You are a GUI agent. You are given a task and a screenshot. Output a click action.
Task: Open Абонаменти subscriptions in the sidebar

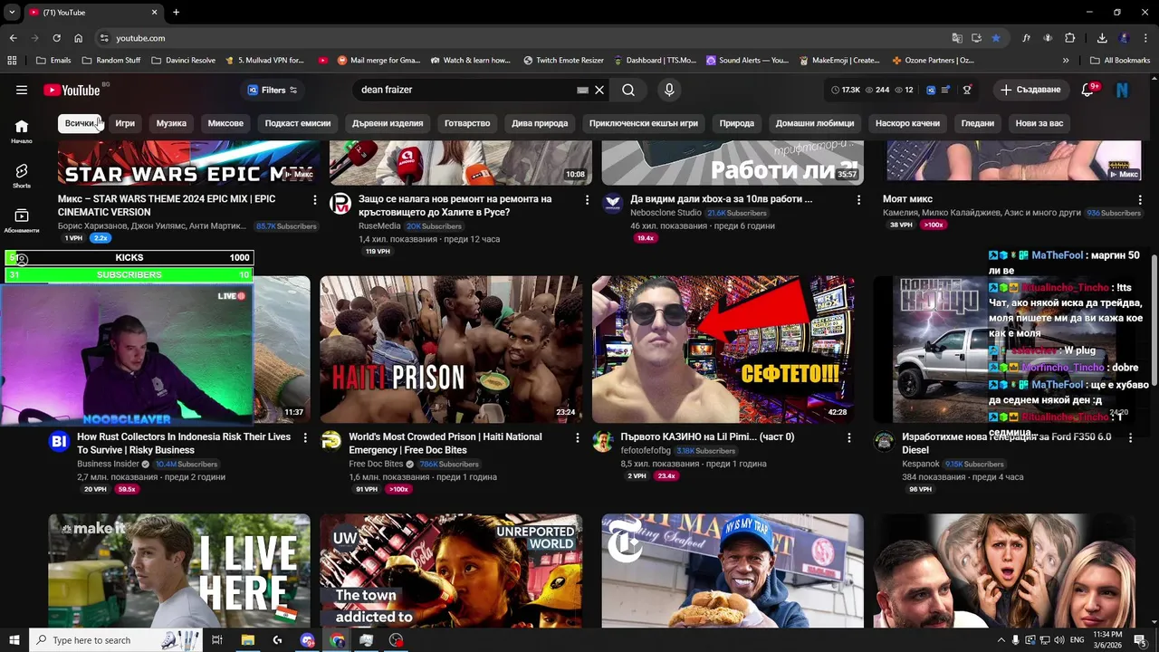pyautogui.click(x=22, y=220)
